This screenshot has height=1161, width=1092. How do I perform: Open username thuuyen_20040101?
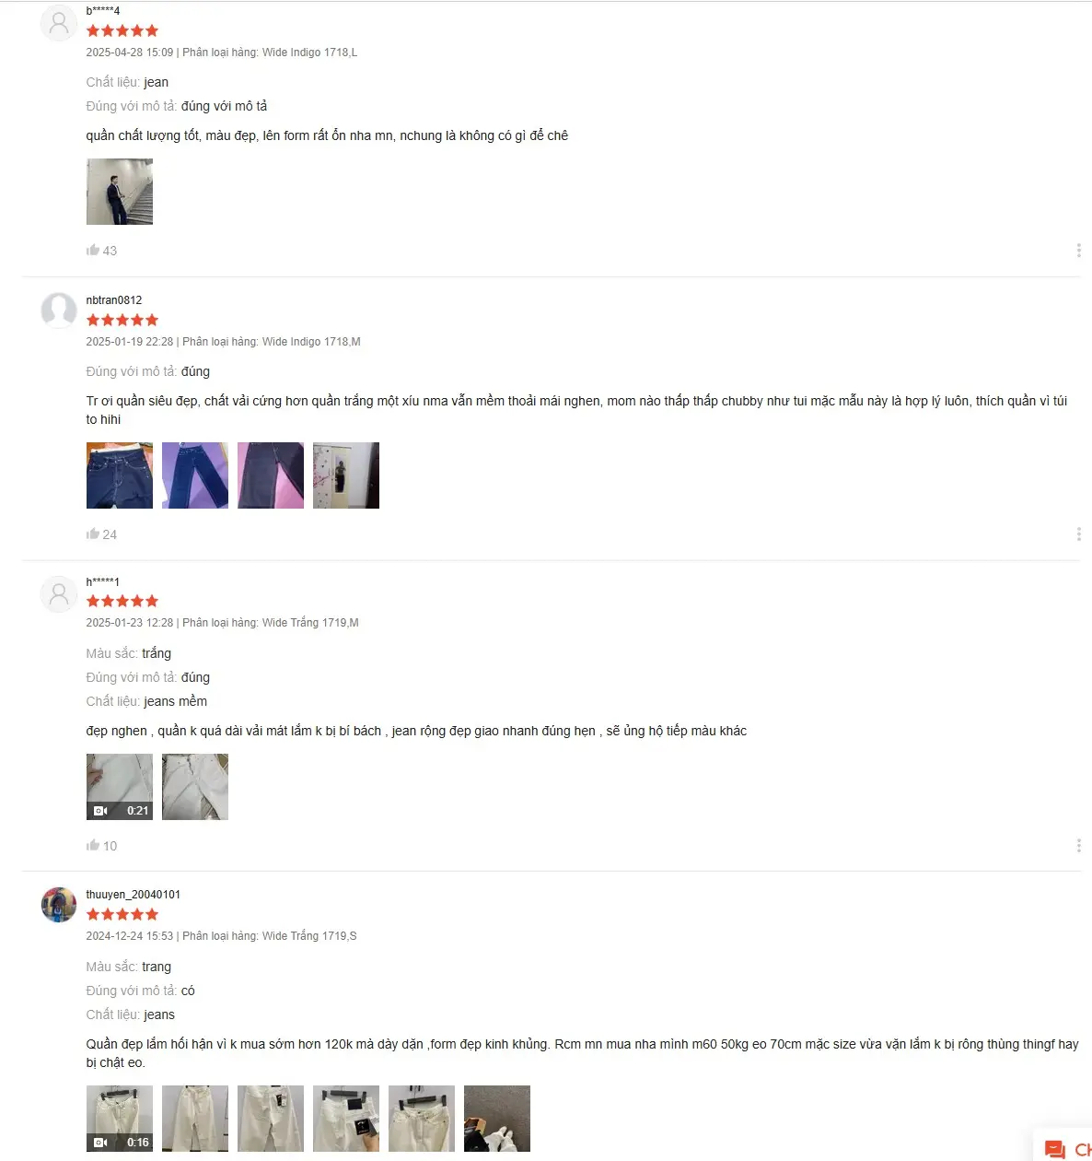134,895
